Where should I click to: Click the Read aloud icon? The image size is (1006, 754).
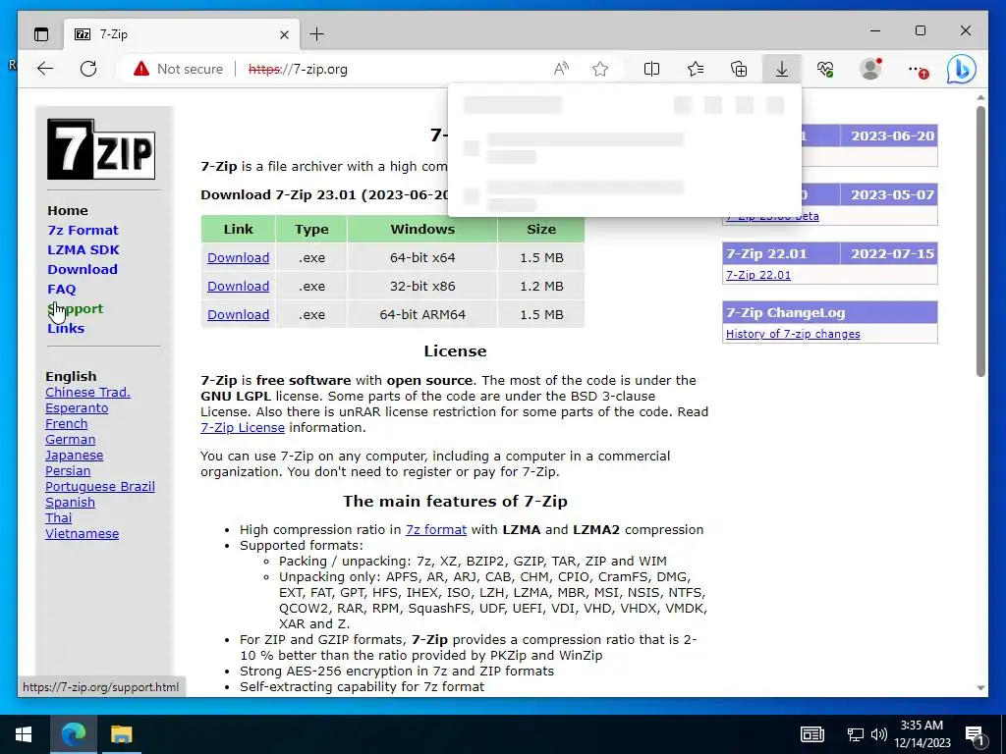click(561, 69)
